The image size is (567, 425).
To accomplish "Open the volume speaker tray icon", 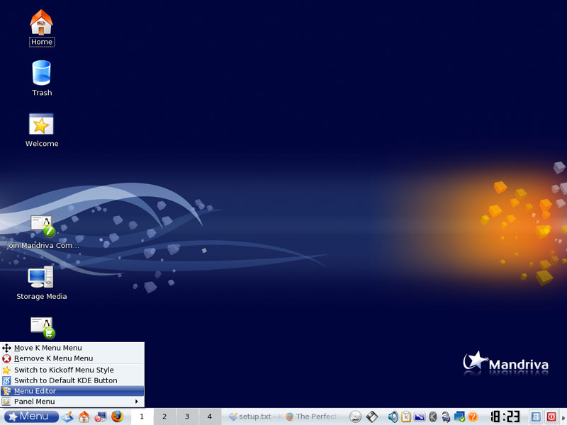I will pyautogui.click(x=393, y=416).
